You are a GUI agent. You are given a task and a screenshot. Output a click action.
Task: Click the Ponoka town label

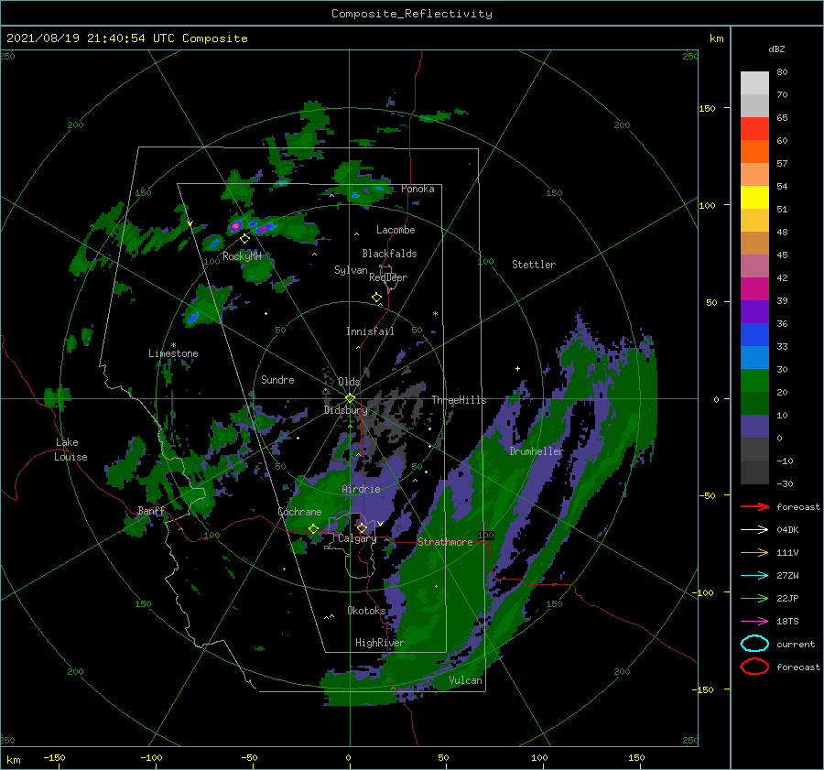pyautogui.click(x=417, y=189)
